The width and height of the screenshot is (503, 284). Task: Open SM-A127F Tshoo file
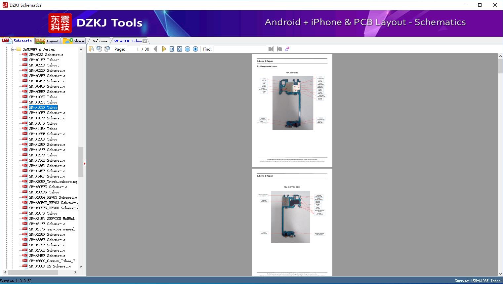(x=43, y=155)
